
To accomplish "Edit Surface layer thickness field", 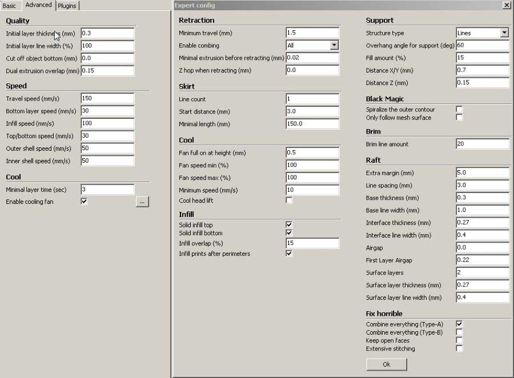I will click(x=483, y=284).
